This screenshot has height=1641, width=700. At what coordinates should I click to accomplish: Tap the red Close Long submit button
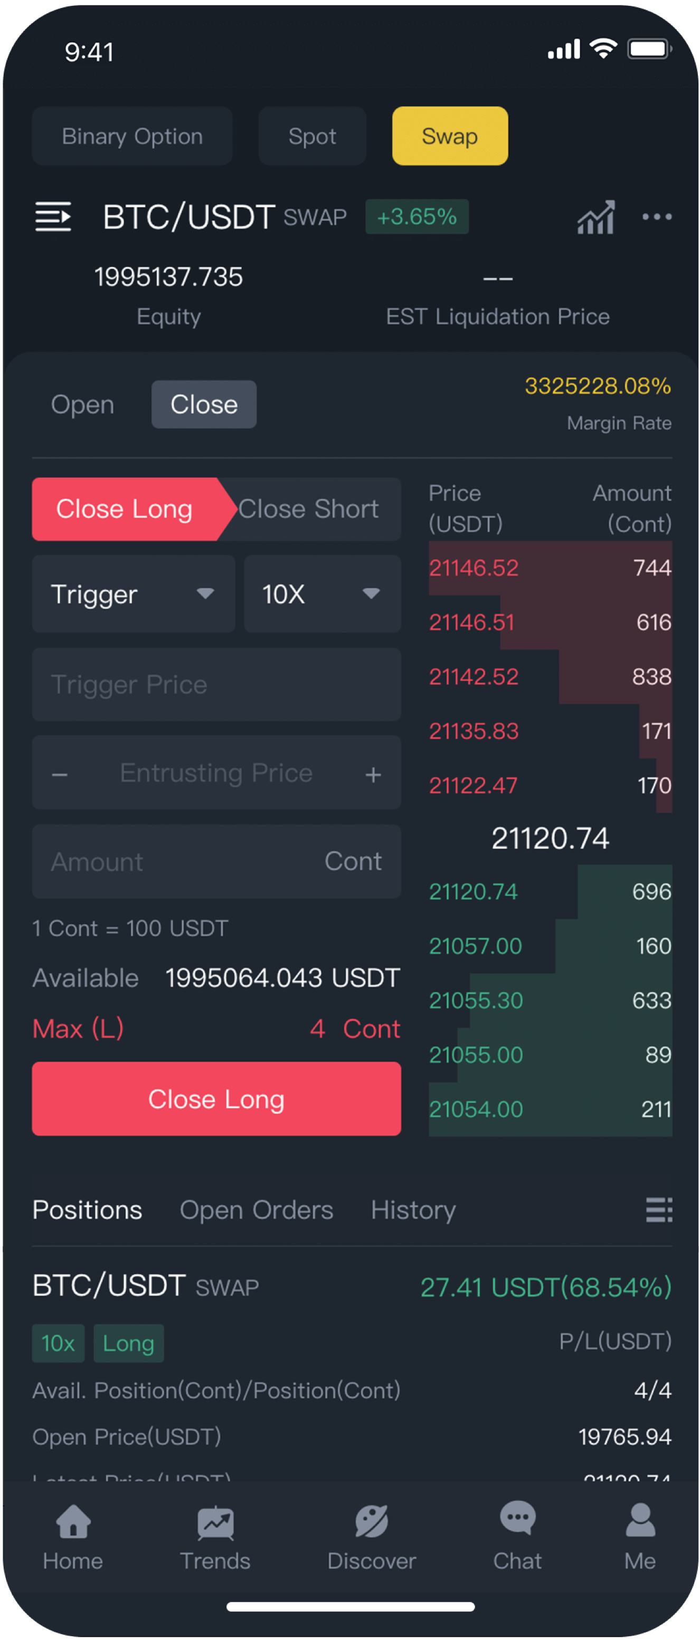click(x=216, y=1098)
